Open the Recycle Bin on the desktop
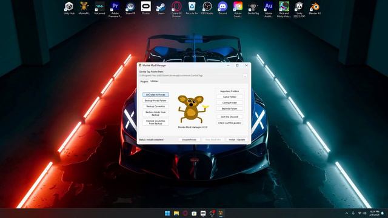 tap(192, 8)
